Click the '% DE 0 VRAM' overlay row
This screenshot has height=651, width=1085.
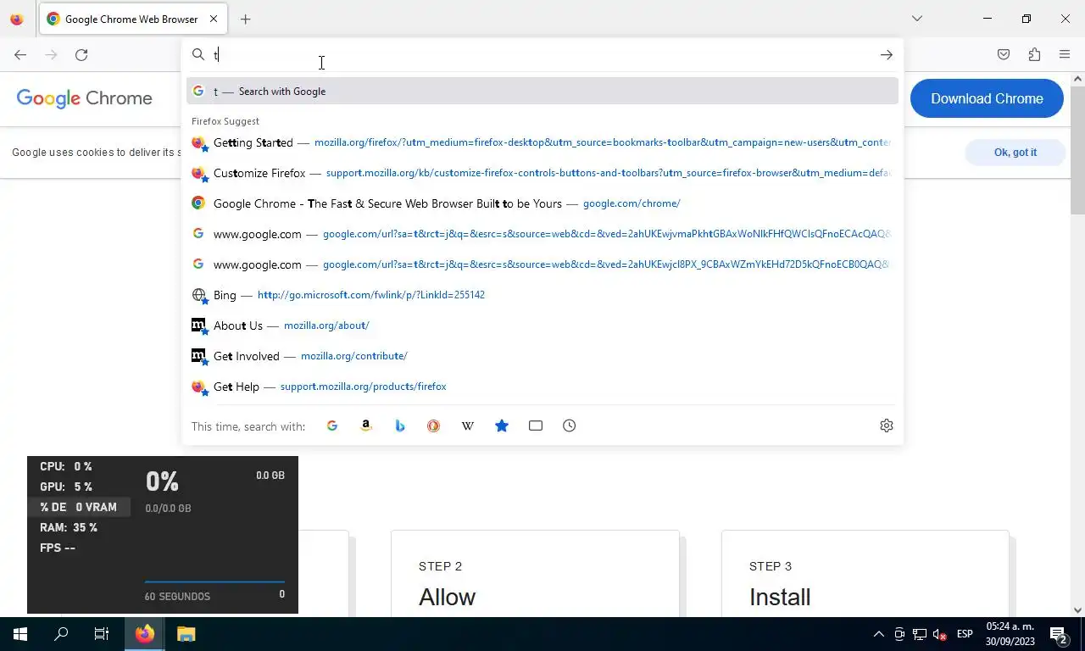click(79, 507)
